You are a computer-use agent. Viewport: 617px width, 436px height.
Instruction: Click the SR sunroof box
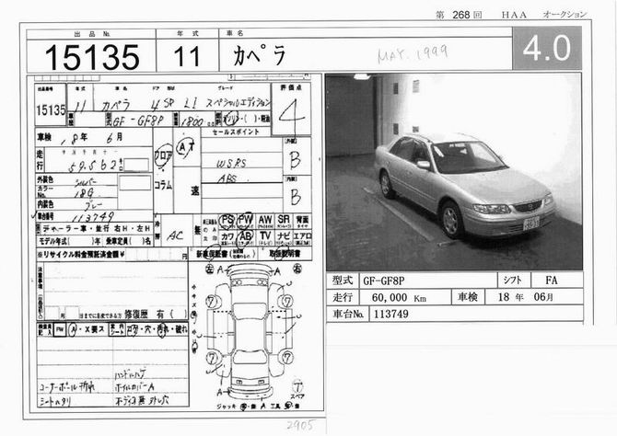point(284,221)
